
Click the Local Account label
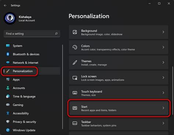[27, 21]
